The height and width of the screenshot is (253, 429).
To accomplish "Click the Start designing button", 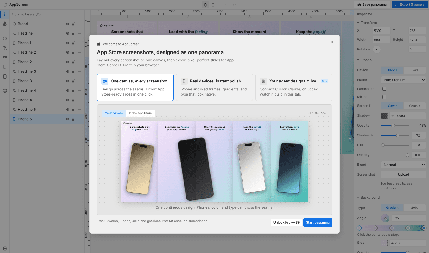I will click(318, 222).
